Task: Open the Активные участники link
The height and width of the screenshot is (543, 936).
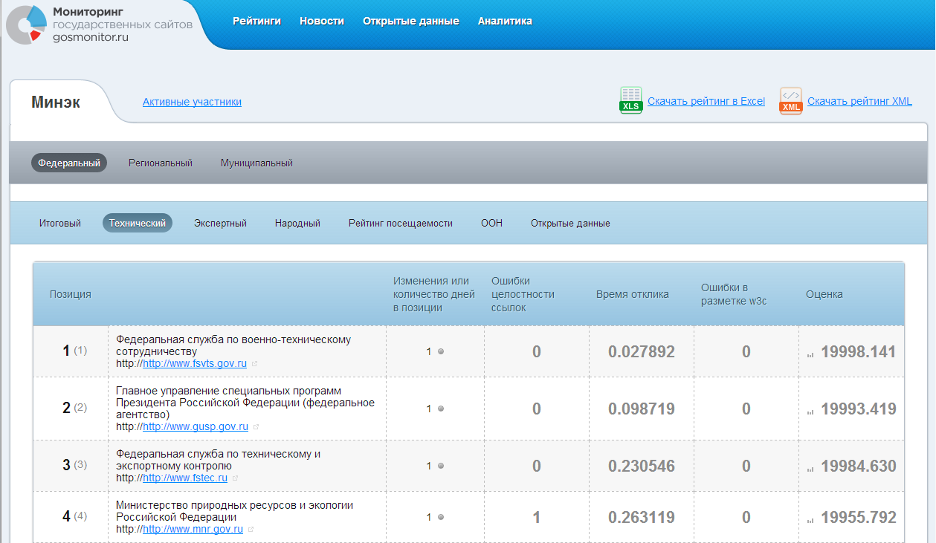Action: click(x=192, y=102)
